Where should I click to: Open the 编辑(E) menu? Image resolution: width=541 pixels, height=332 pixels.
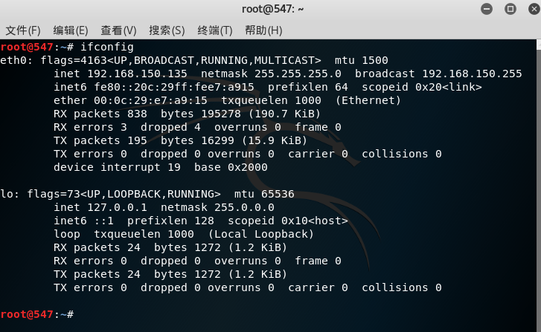[x=71, y=30]
